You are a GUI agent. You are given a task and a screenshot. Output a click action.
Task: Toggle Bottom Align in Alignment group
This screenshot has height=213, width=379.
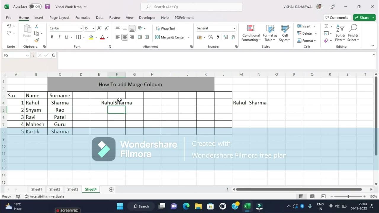(x=132, y=28)
